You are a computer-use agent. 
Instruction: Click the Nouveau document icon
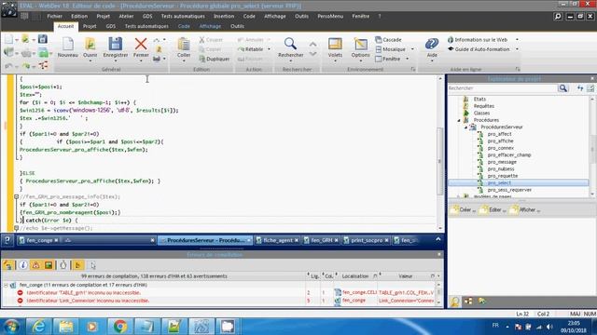(x=68, y=44)
